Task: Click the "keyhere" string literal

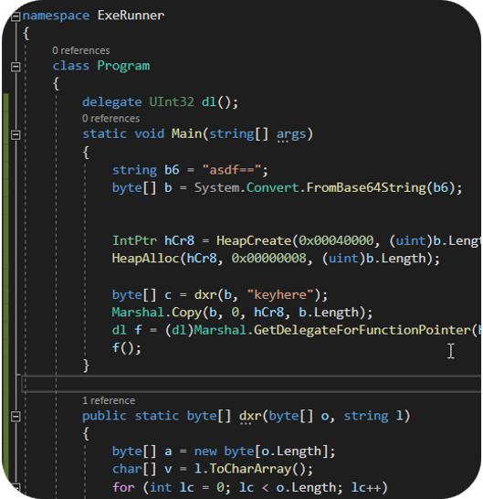Action: tap(280, 294)
